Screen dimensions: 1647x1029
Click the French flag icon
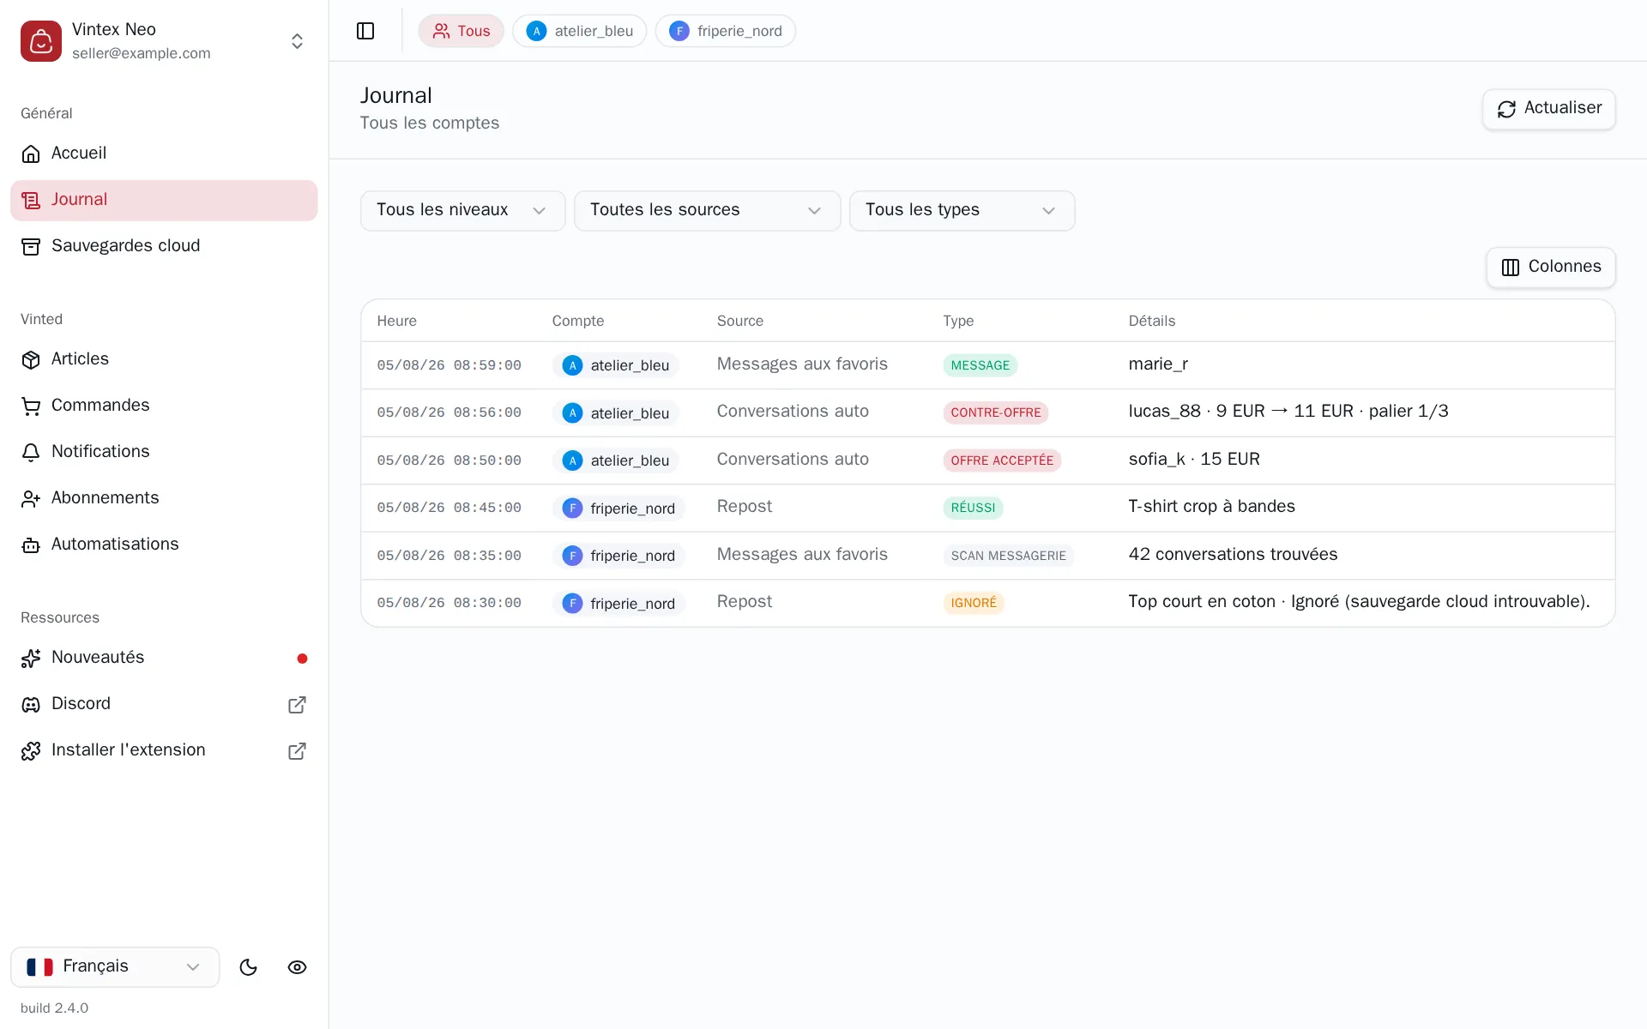click(39, 966)
